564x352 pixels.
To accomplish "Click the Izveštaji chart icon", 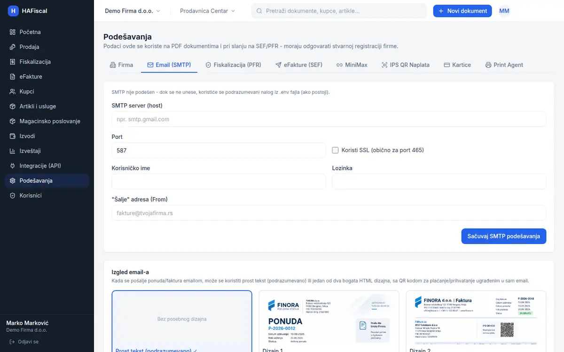I will [x=13, y=151].
